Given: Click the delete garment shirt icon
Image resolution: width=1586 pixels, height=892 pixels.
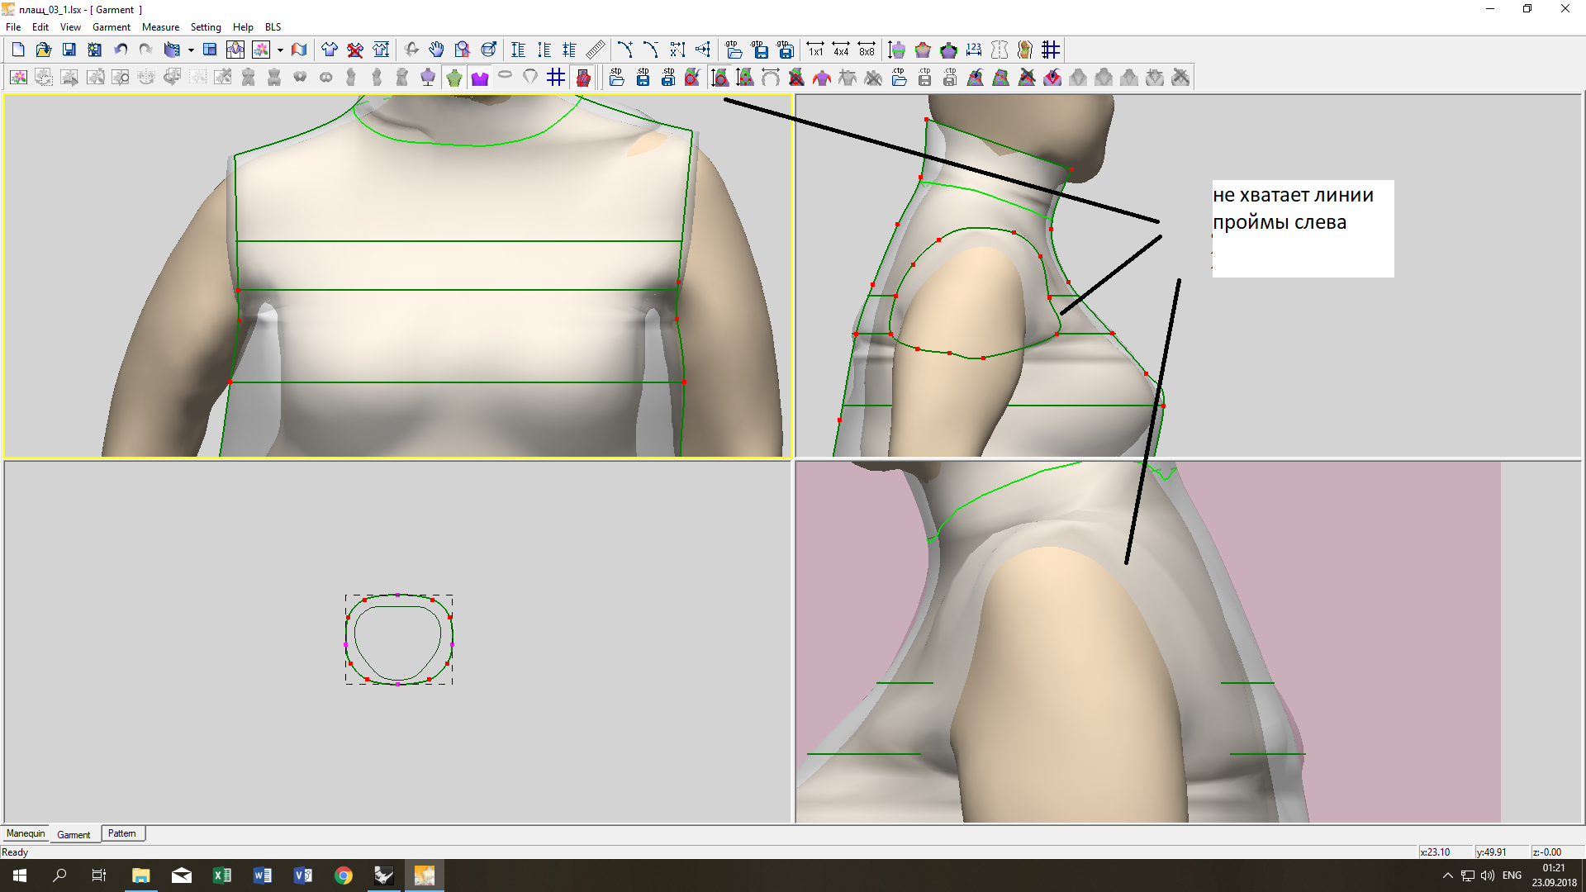Looking at the screenshot, I should point(355,50).
